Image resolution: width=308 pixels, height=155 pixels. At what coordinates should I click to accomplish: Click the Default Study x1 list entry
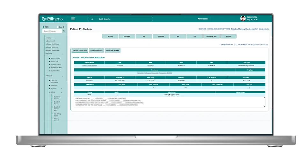pos(101,99)
